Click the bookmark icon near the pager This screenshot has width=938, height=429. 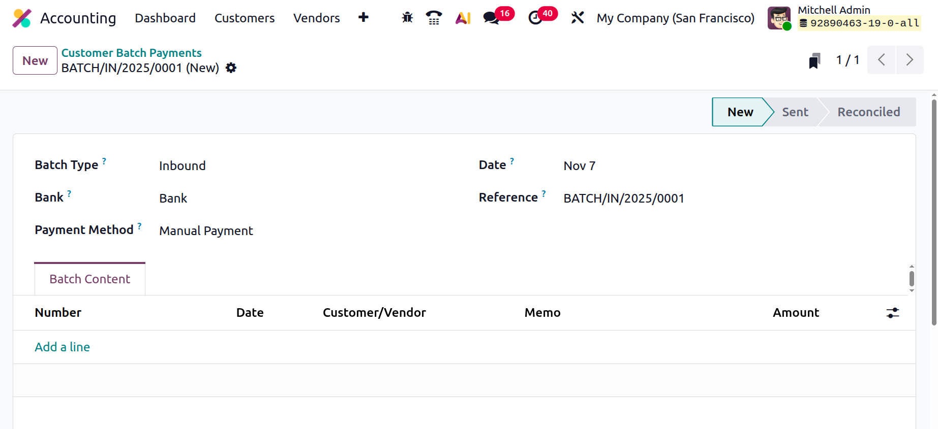pyautogui.click(x=814, y=60)
